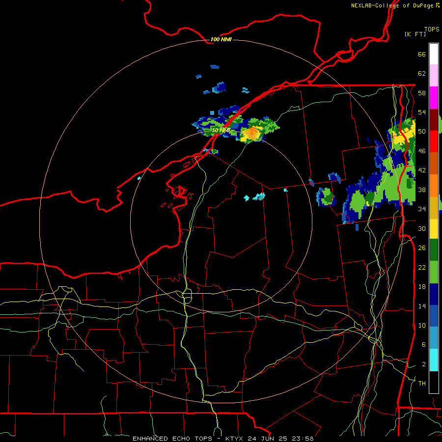The height and width of the screenshot is (442, 442).
Task: Click the 14 value on the legend
Action: (x=422, y=306)
